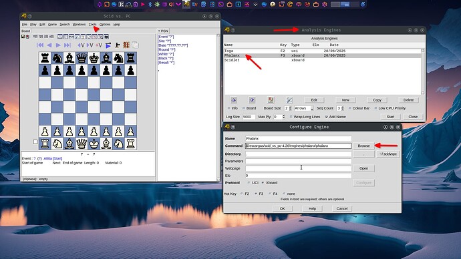Open the Tools menu
This screenshot has height=259, width=461.
point(93,25)
